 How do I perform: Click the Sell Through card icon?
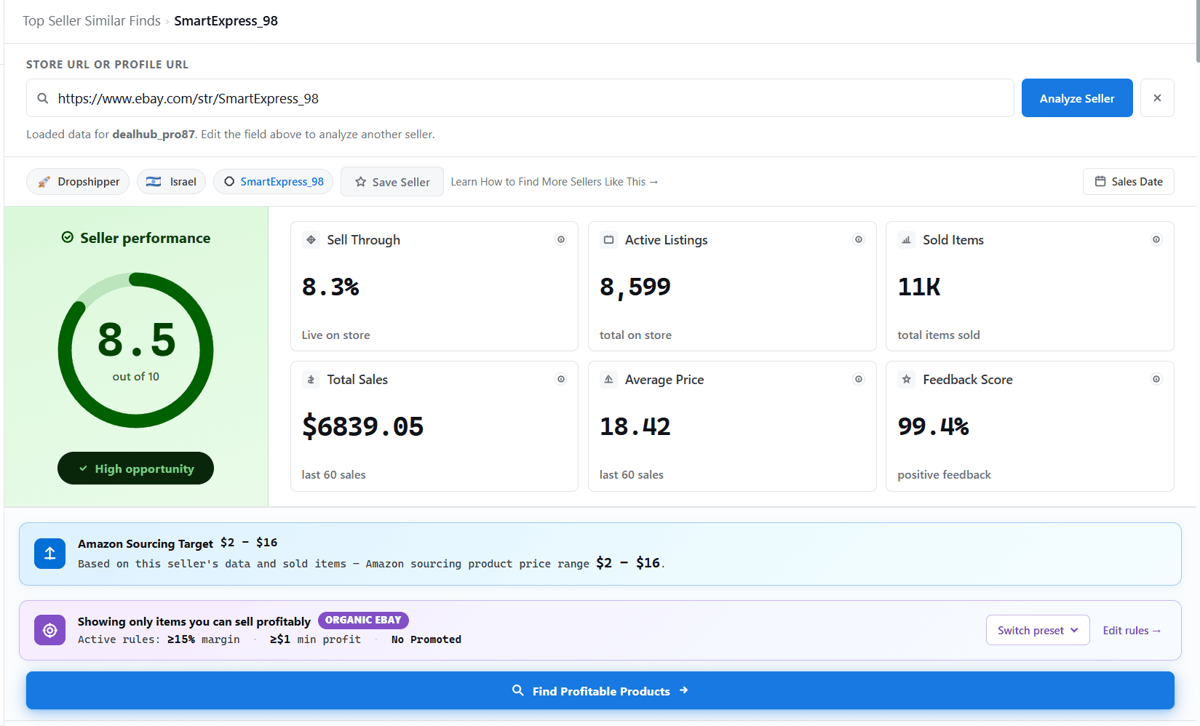point(311,239)
